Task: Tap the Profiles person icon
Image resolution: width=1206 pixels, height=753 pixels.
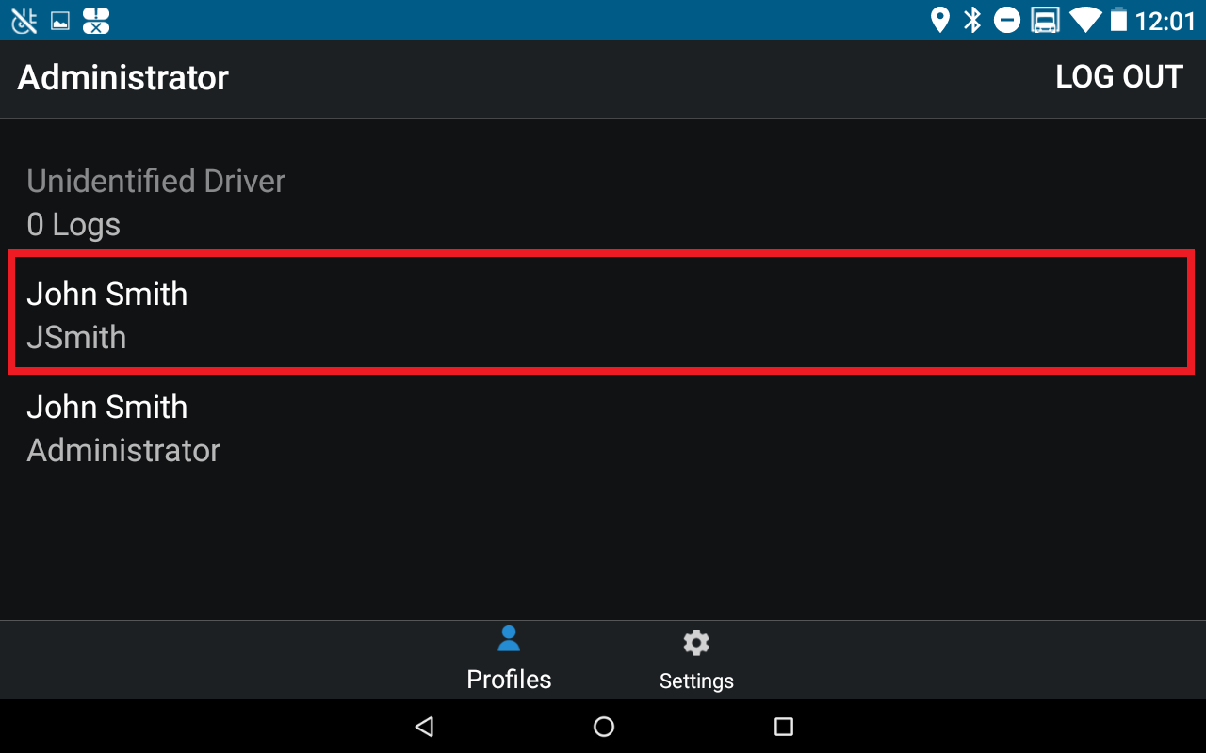Action: 509,639
